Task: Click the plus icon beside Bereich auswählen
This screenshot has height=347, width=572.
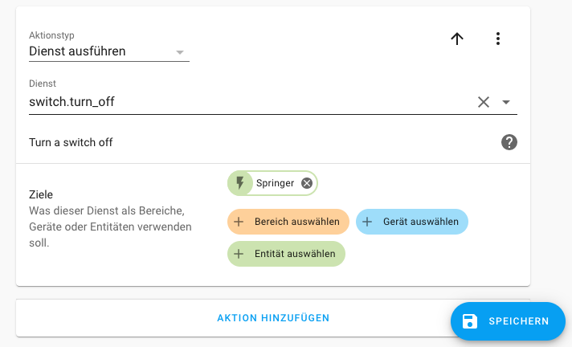Action: coord(239,222)
